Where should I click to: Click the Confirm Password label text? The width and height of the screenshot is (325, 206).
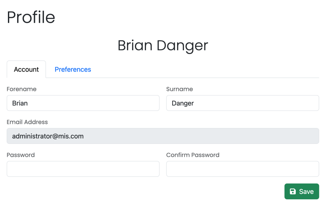point(193,155)
